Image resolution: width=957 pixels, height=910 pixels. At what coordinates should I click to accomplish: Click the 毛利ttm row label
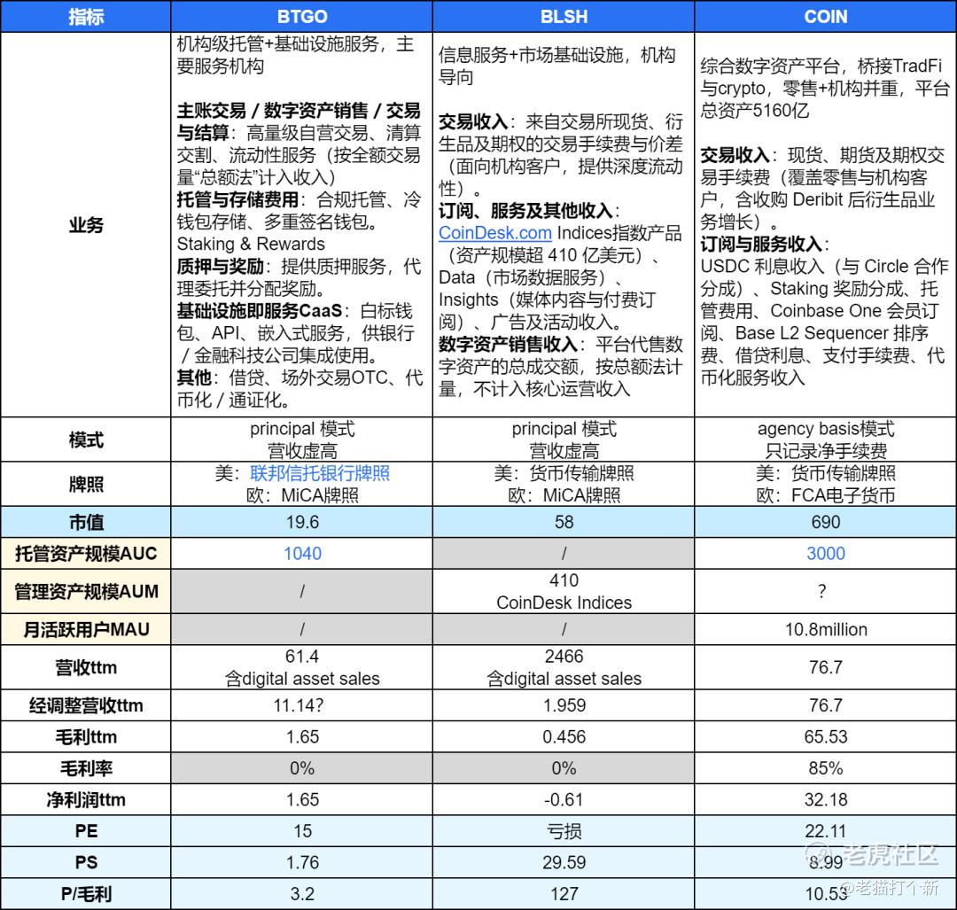click(86, 736)
